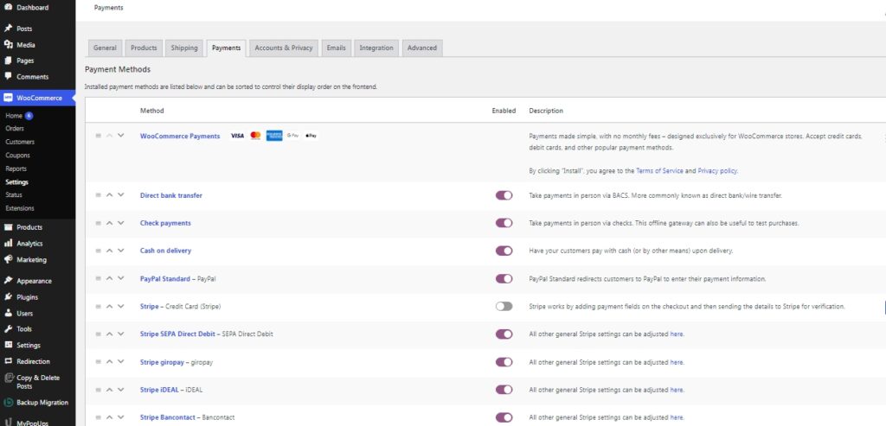The width and height of the screenshot is (886, 426).
Task: Open the Dashboard icon in sidebar
Action: [8, 8]
